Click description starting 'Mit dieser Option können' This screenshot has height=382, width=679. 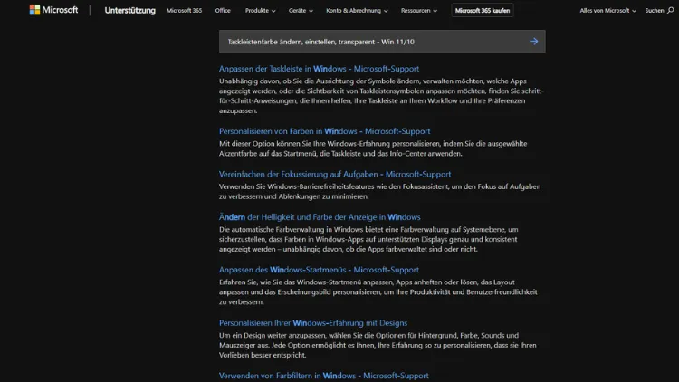(373, 148)
